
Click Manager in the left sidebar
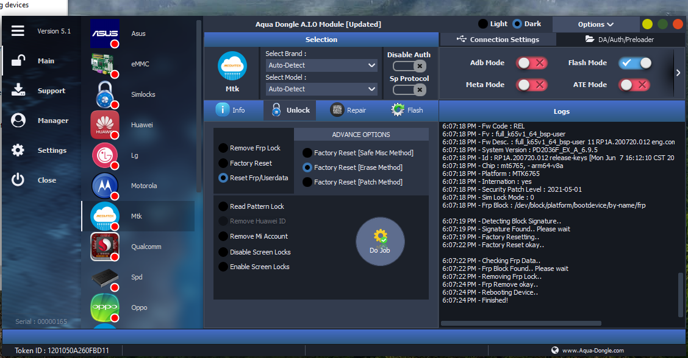coord(53,121)
